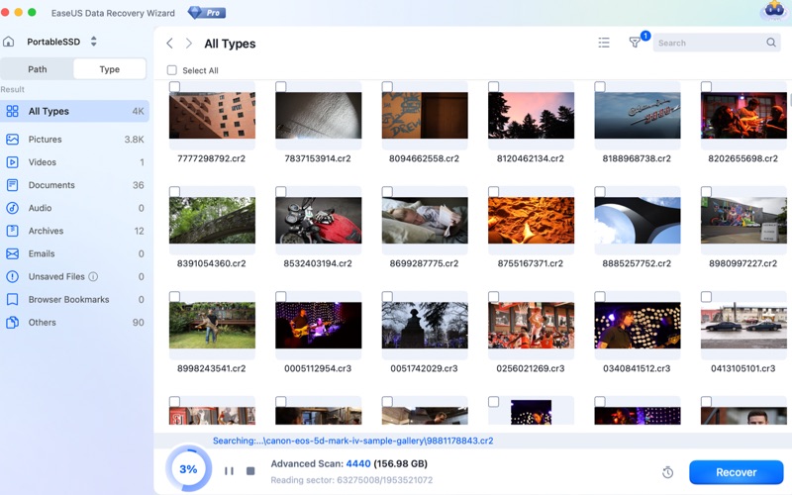Pause the advanced scan
Screen dimensions: 792x495
point(229,471)
